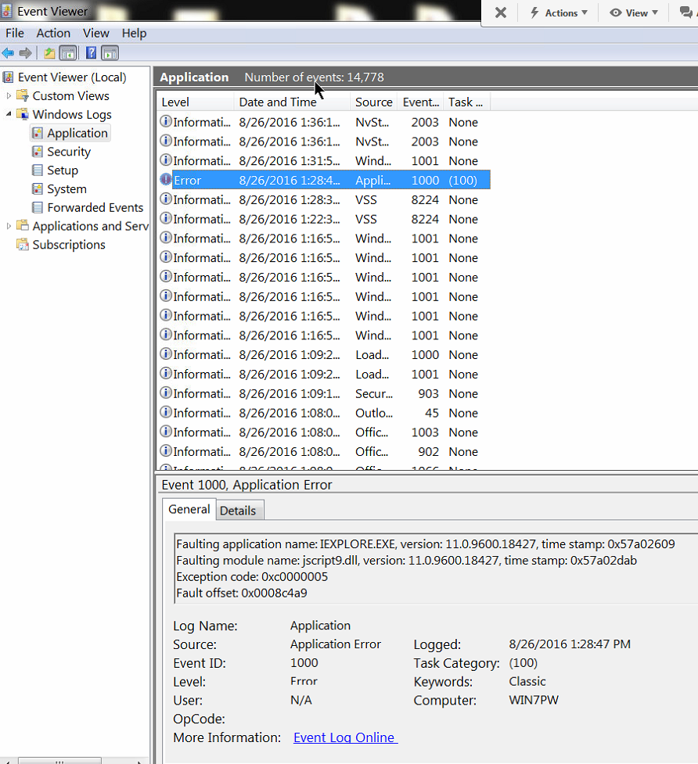
Task: Switch to the Details tab
Action: click(x=238, y=511)
